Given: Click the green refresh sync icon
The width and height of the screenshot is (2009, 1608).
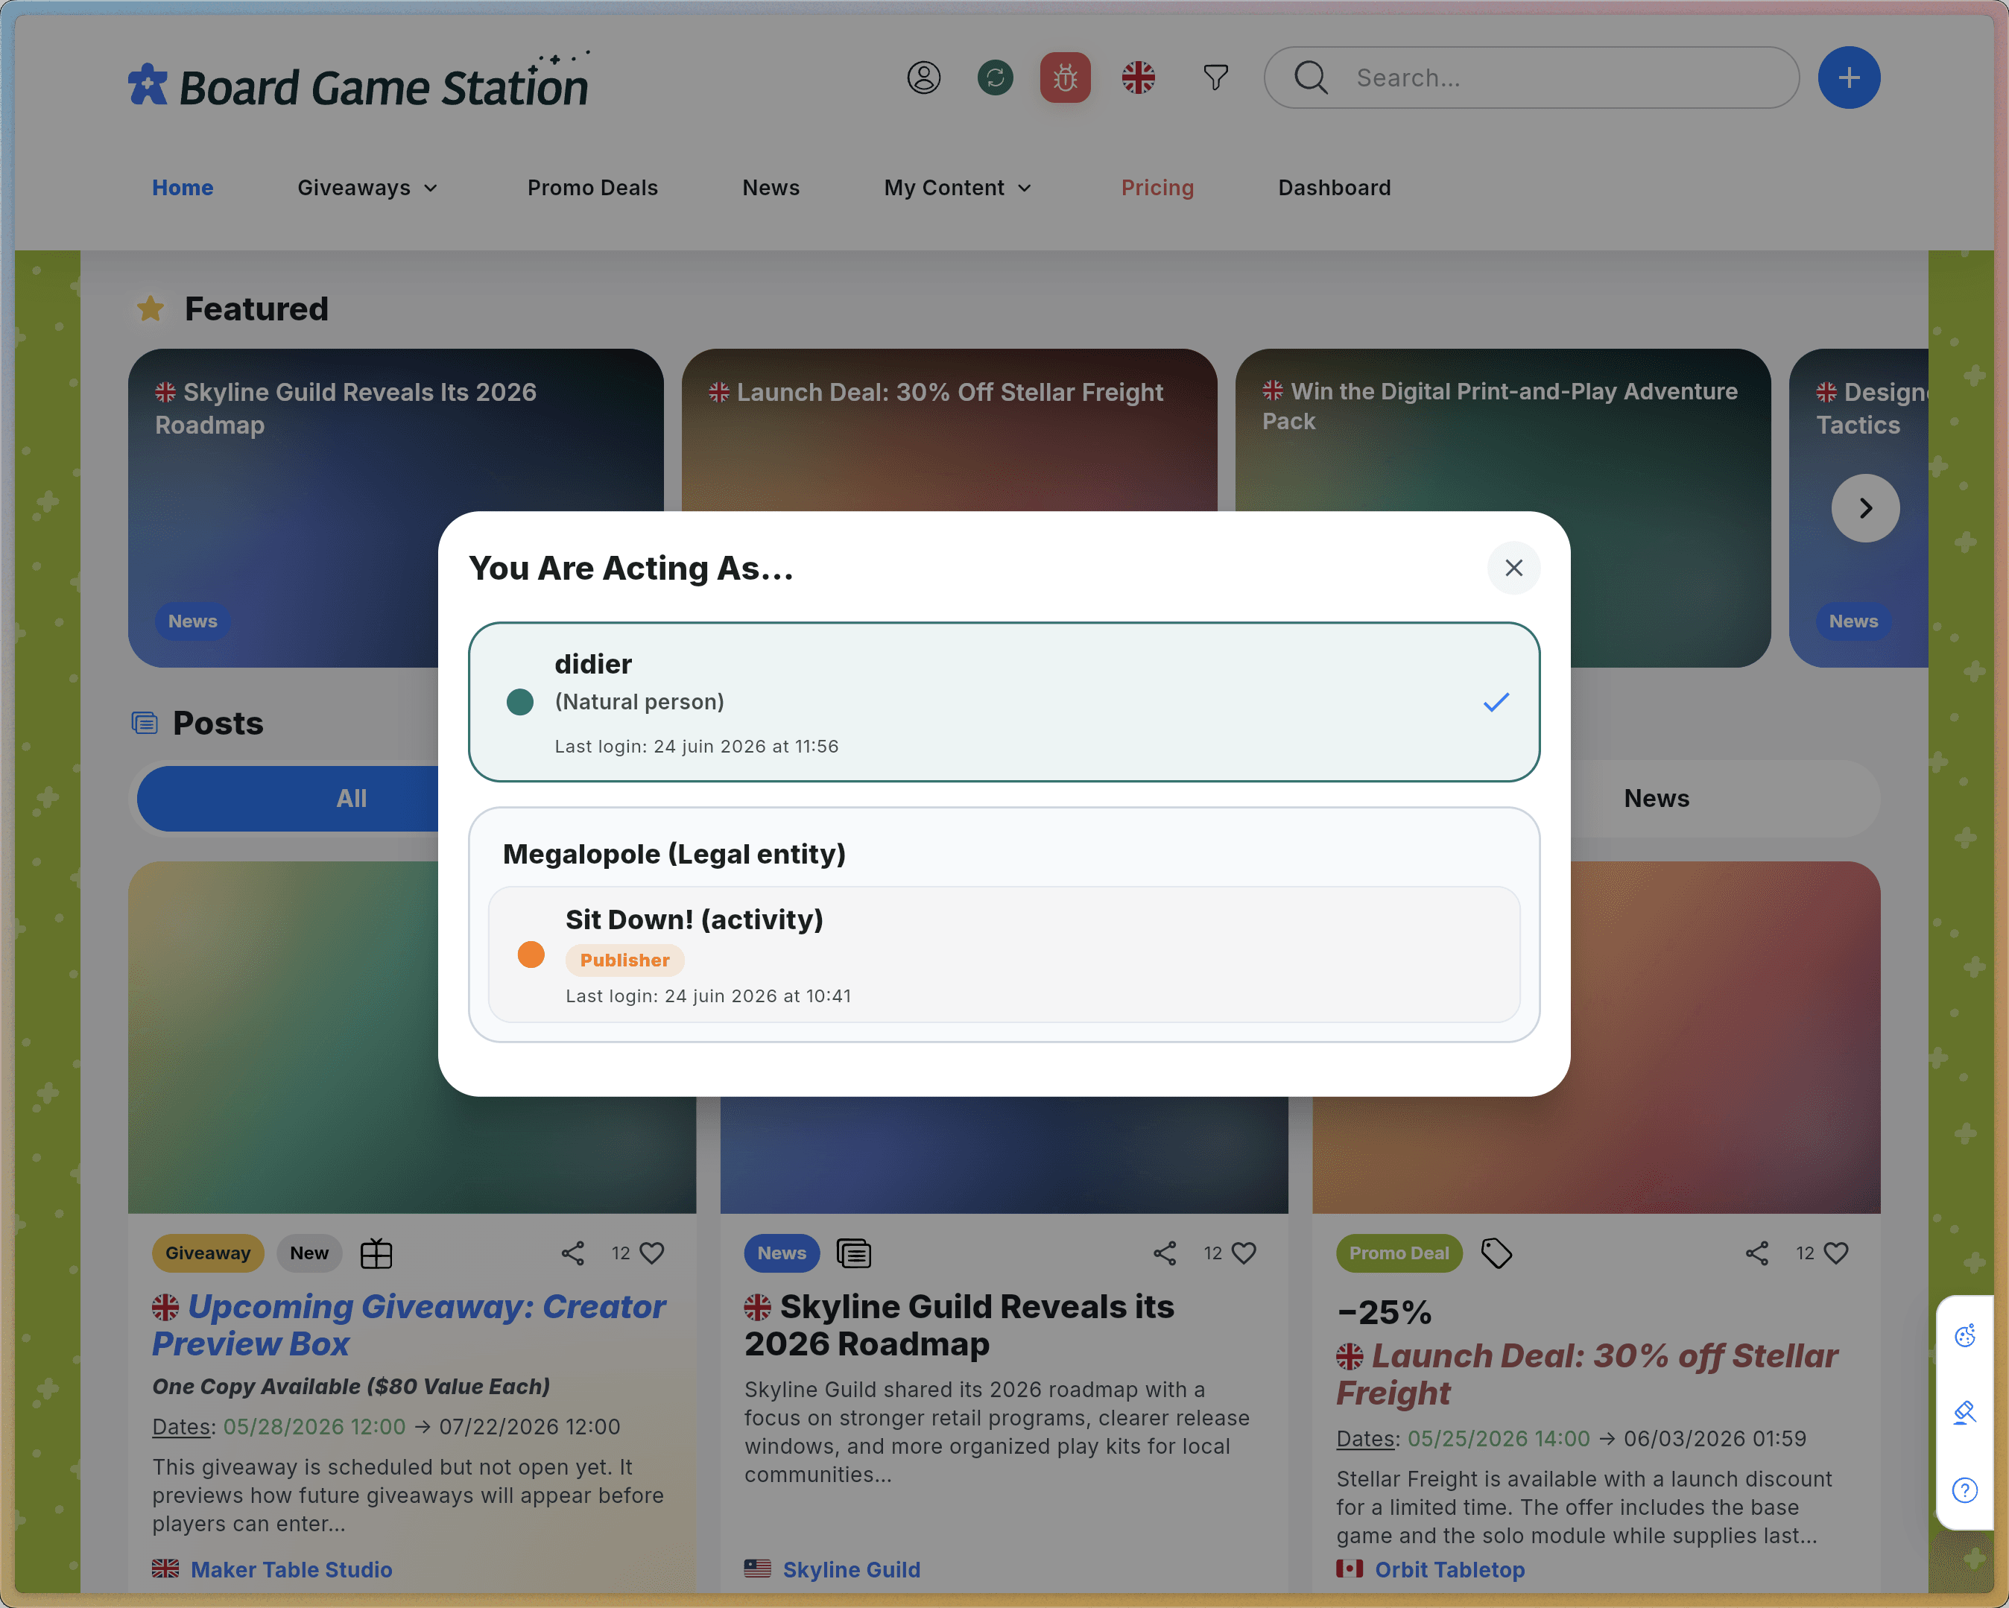Looking at the screenshot, I should [x=995, y=77].
